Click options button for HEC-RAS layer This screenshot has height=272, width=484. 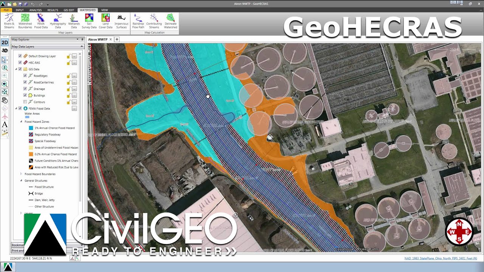tap(74, 62)
